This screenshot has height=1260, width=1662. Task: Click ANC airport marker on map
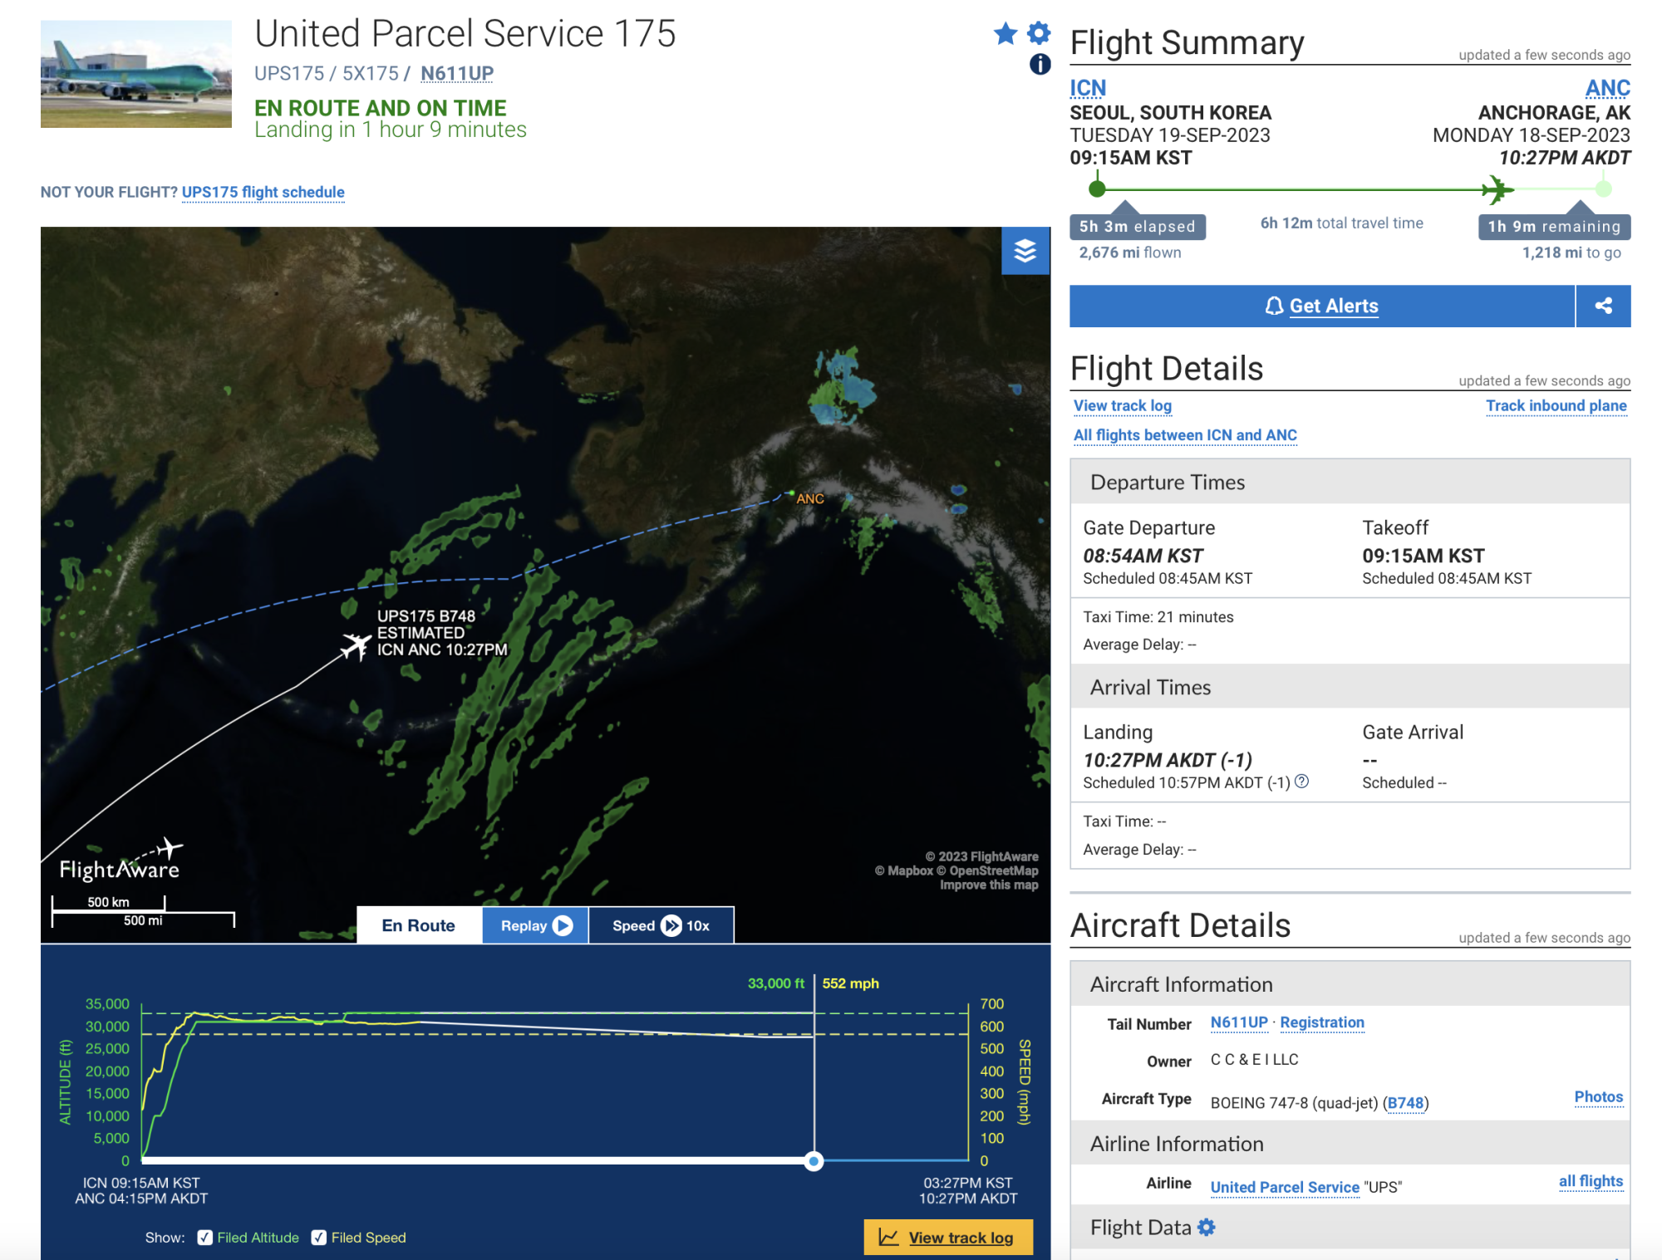(791, 493)
